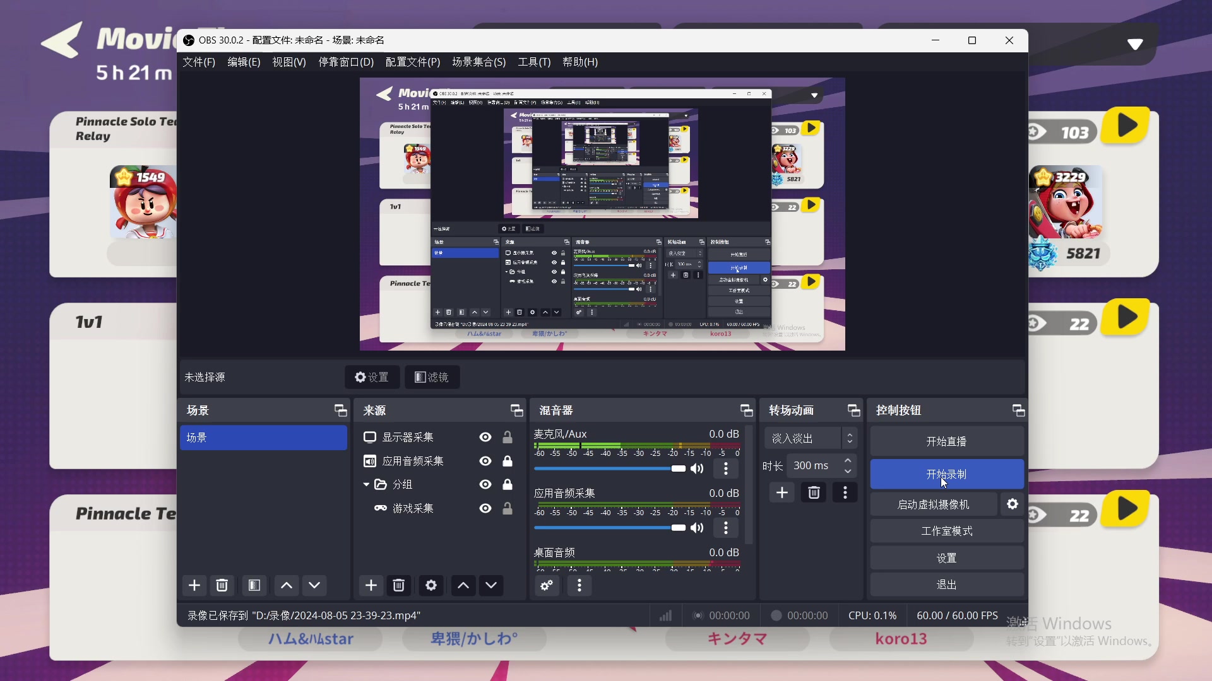
Task: Select the 场景 item in scenes list
Action: pos(263,438)
